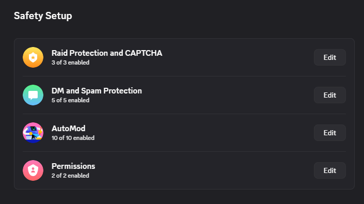Edit Raid Protection and CAPTCHA settings

point(329,57)
